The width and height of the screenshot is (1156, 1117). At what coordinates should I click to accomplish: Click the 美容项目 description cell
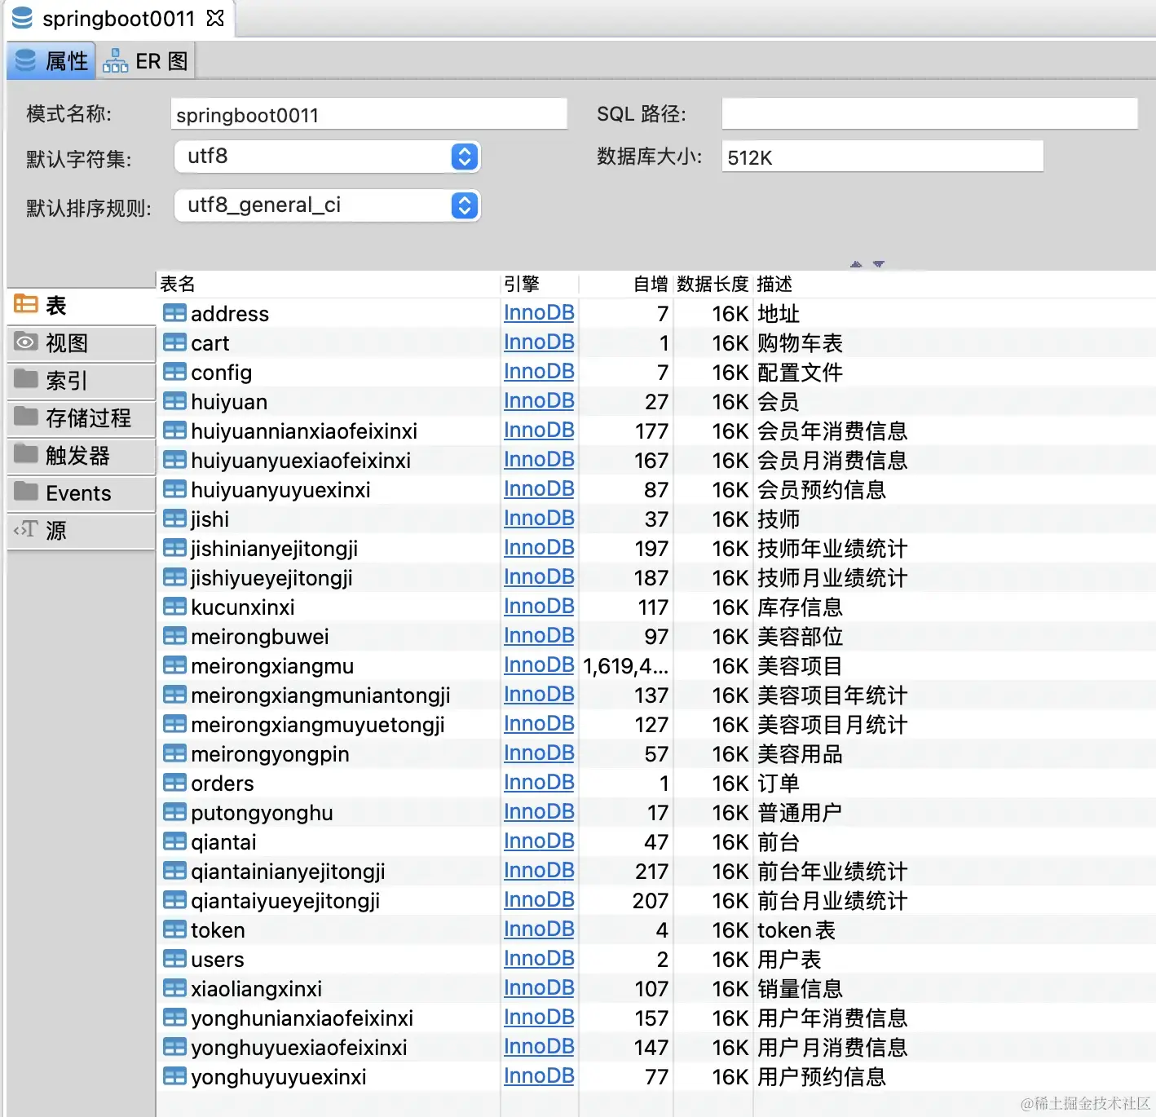(x=800, y=665)
